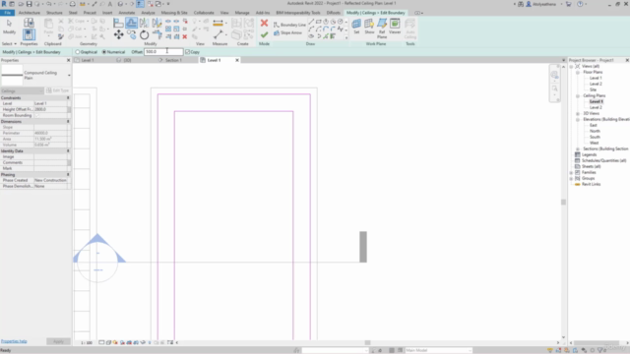Open the Select panel dropdown

(x=9, y=43)
